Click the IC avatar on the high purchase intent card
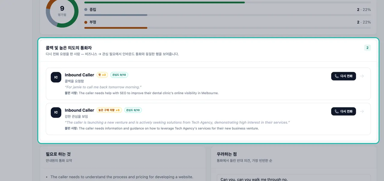 56,113
